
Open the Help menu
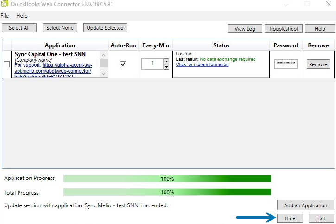(x=22, y=16)
